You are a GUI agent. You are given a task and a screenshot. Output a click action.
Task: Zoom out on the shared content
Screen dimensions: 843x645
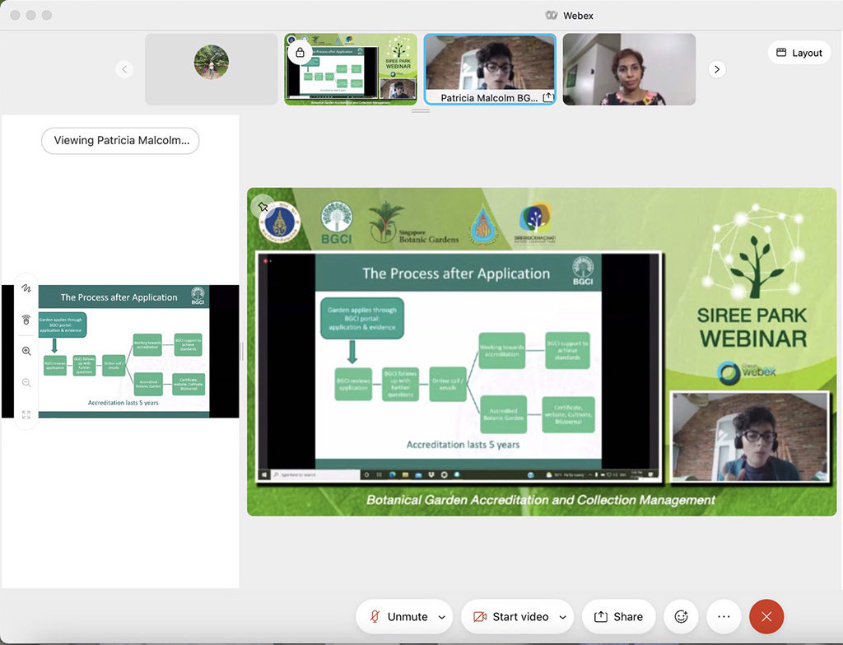tap(26, 383)
